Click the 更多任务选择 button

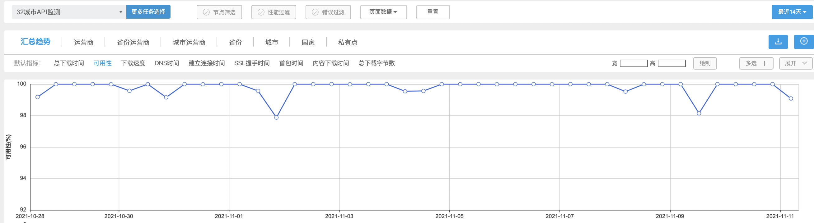[x=148, y=12]
